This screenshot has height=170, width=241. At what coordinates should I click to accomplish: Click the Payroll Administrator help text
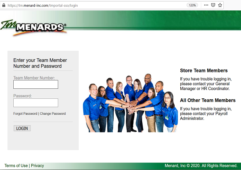[x=206, y=114]
